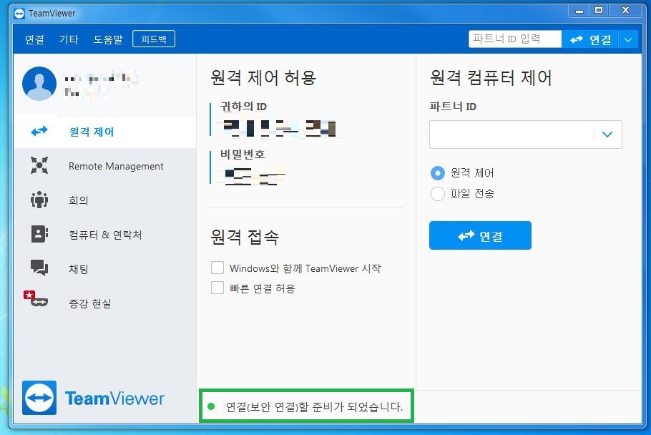This screenshot has width=651, height=435.
Task: Open the Remote Management section
Action: click(104, 166)
